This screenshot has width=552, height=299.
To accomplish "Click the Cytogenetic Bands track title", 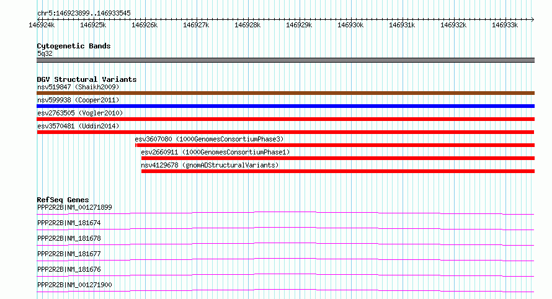I will (74, 46).
